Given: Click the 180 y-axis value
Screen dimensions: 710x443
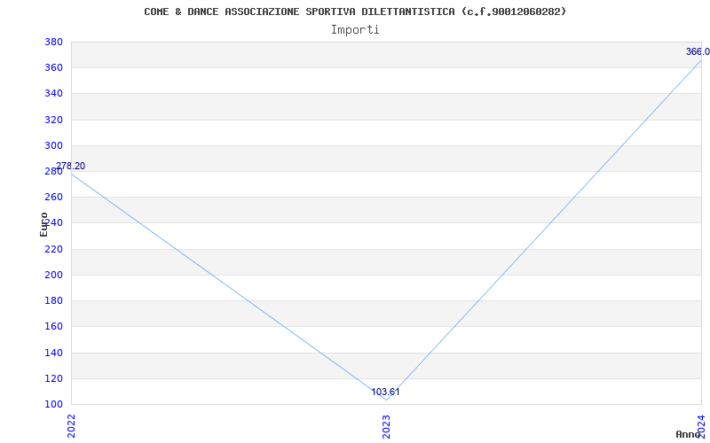Looking at the screenshot, I should [x=53, y=300].
